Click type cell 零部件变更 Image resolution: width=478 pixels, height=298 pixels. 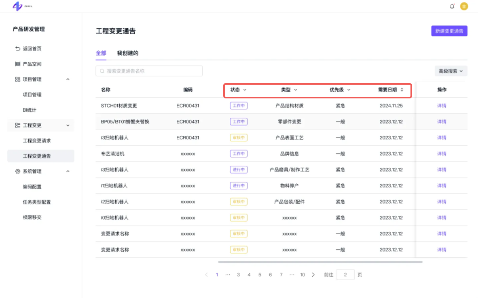point(289,122)
